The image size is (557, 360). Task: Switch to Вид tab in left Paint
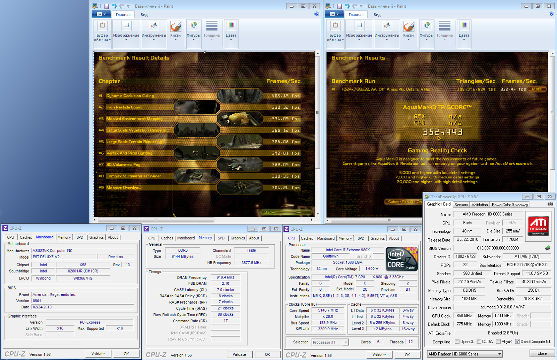coord(144,15)
